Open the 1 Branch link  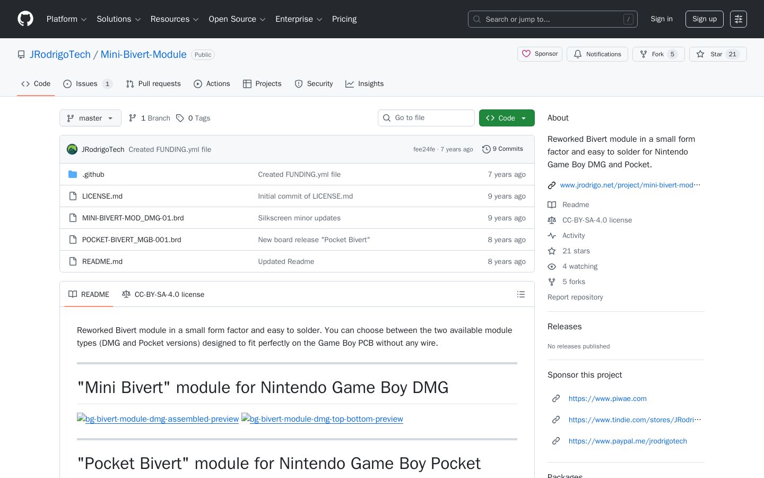pyautogui.click(x=149, y=118)
